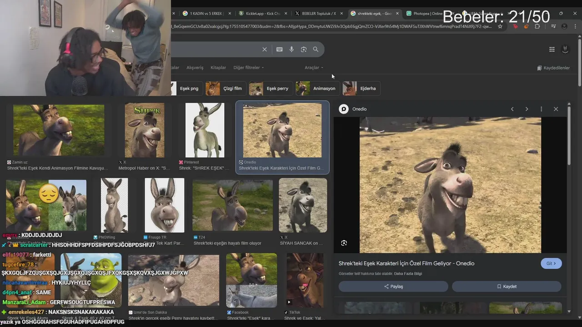Clear the search box with the X icon
This screenshot has width=582, height=327.
[x=265, y=50]
